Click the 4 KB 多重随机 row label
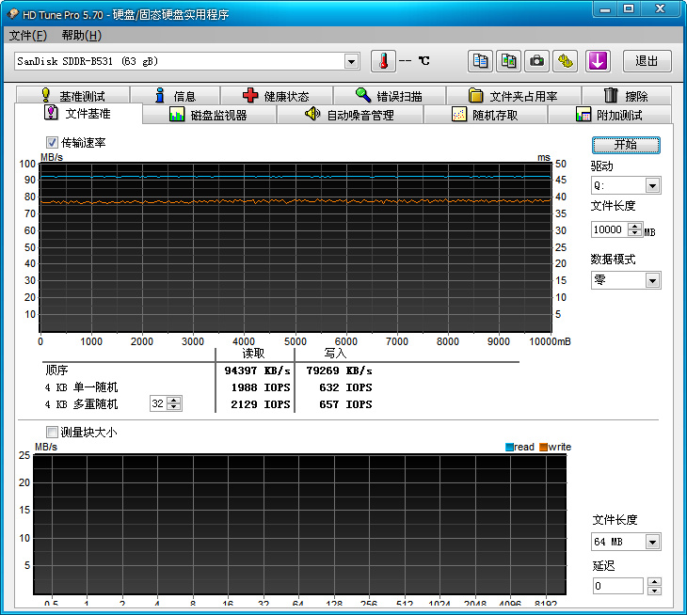The image size is (687, 615). pos(81,404)
